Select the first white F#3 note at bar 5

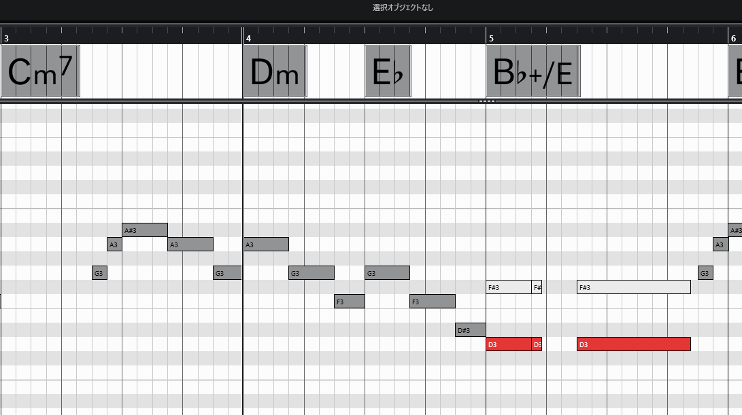click(x=508, y=287)
